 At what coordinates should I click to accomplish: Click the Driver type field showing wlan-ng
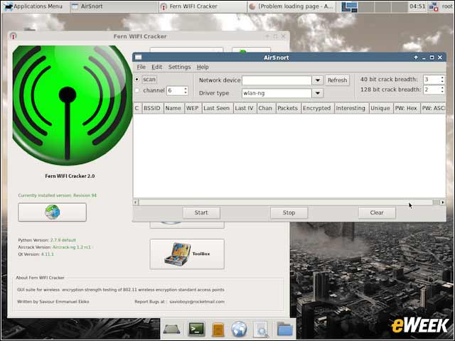tap(277, 93)
